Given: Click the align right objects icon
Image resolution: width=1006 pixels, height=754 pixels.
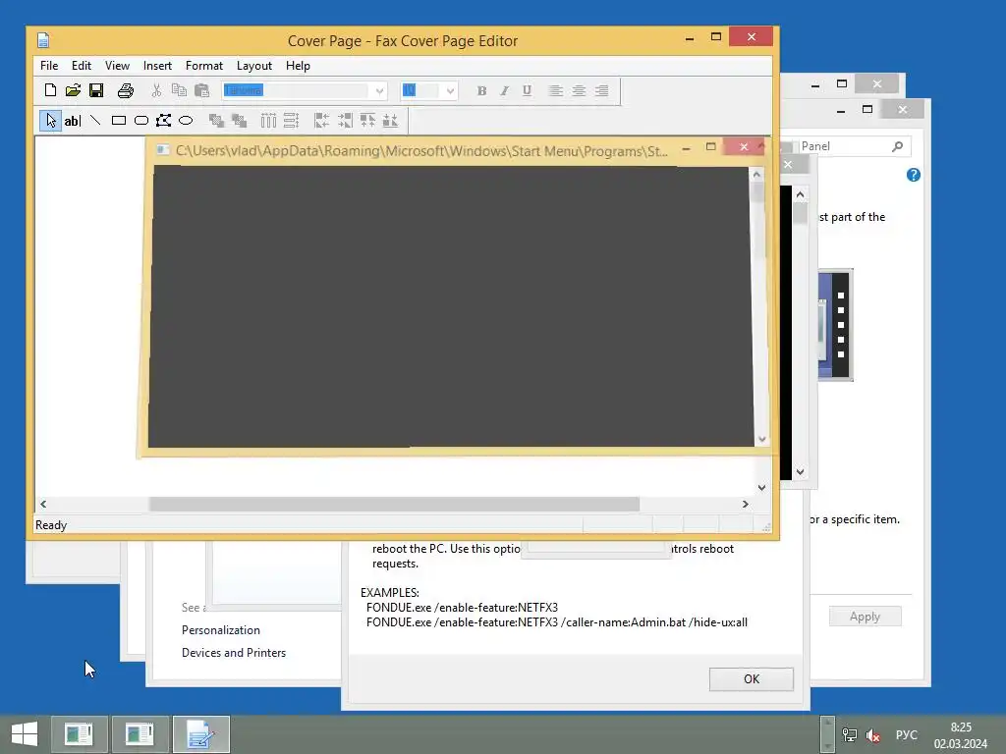Looking at the screenshot, I should coord(345,121).
